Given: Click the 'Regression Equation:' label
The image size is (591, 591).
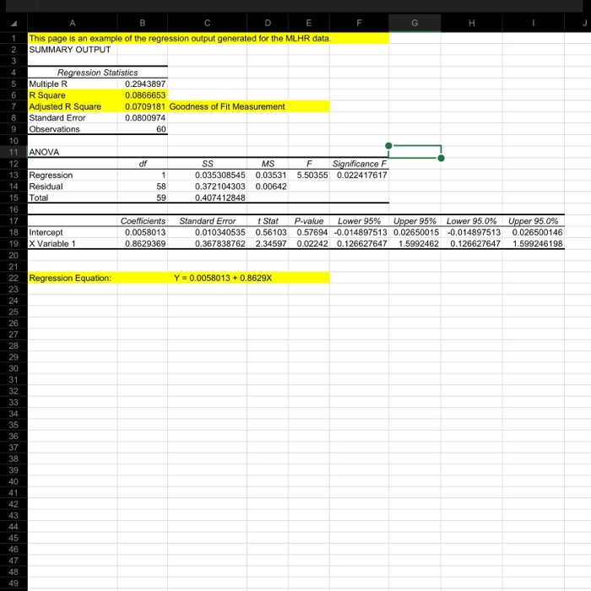Looking at the screenshot, I should pyautogui.click(x=70, y=278).
